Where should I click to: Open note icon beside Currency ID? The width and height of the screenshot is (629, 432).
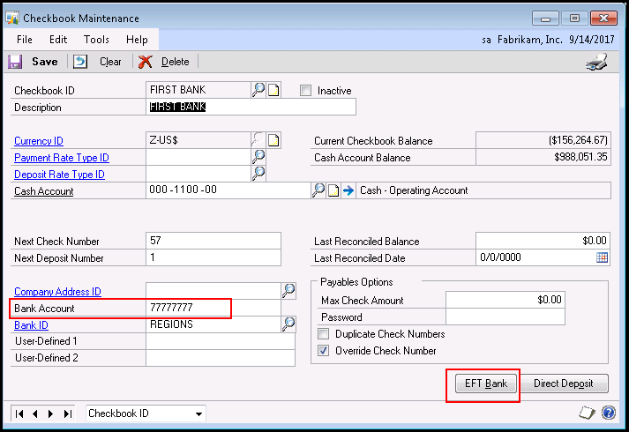point(273,141)
